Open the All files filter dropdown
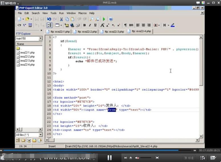Image resolution: width=221 pixels, height=162 pixels. coord(40,135)
